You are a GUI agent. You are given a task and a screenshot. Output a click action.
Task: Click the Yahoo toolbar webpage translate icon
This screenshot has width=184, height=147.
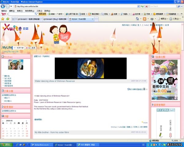[155, 14]
